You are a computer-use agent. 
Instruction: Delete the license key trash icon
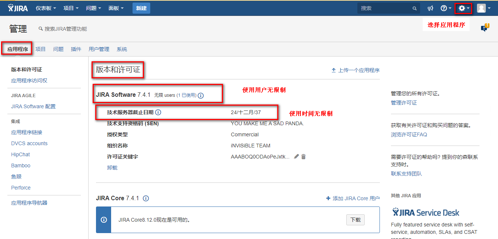coord(303,157)
